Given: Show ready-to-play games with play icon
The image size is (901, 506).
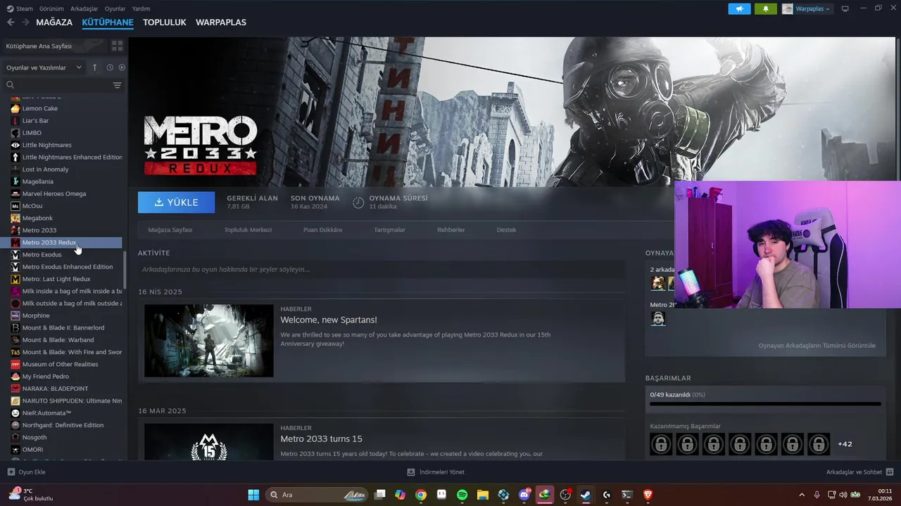Looking at the screenshot, I should pyautogui.click(x=122, y=67).
